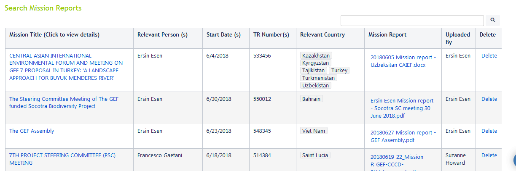516x171 pixels.
Task: Click the magnifier search button
Action: pyautogui.click(x=493, y=20)
